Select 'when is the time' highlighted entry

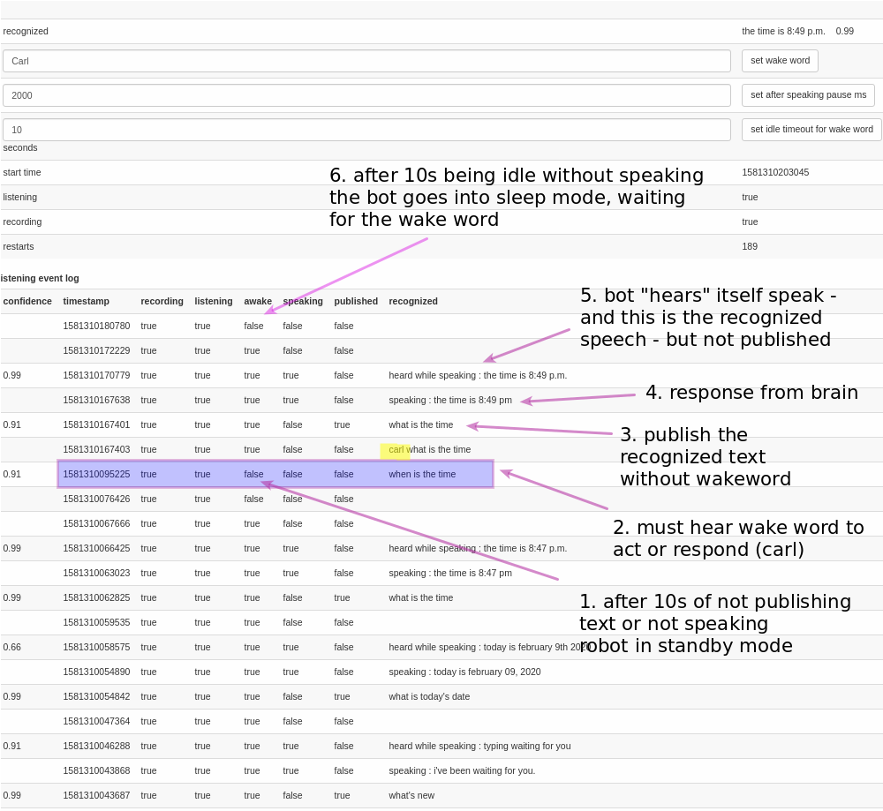(422, 475)
